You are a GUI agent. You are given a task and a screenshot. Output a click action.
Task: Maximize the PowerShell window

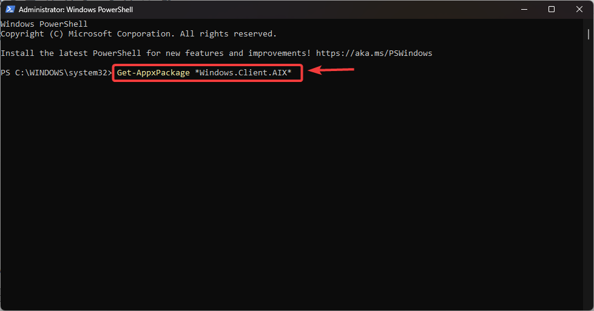[x=552, y=10]
